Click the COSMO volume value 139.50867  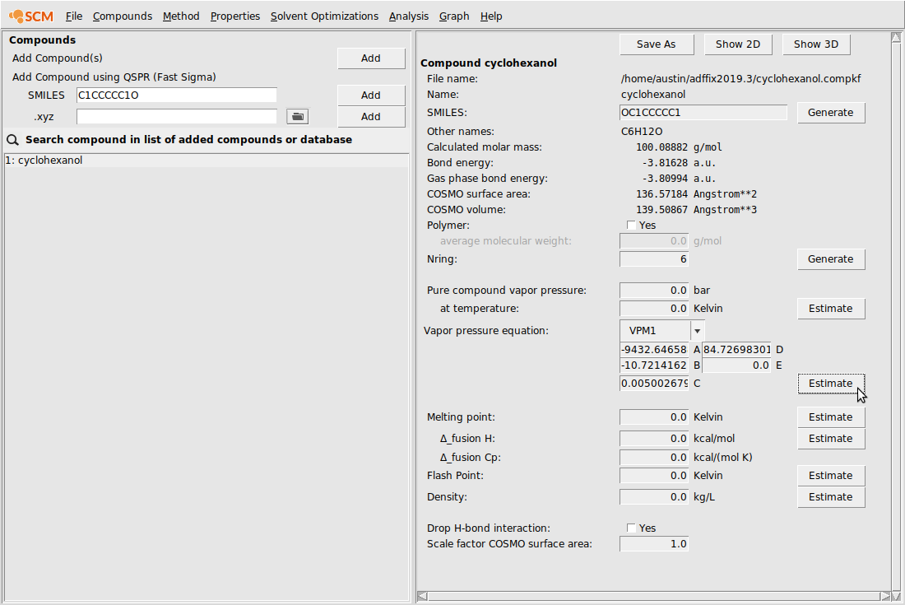[x=662, y=210]
